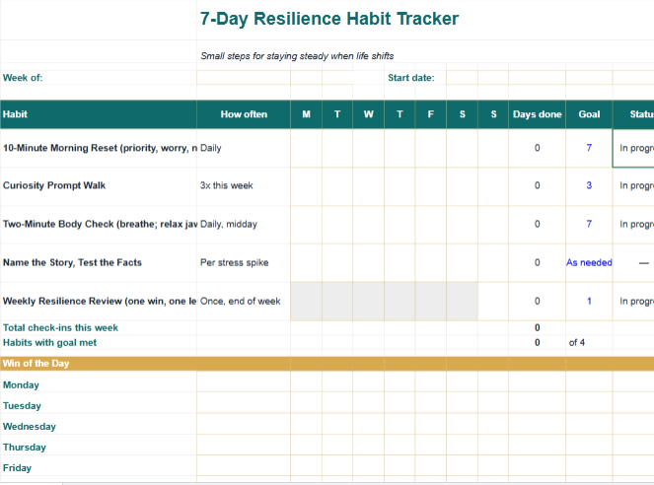Select the 'Habit' column header
This screenshot has height=485, width=654.
click(x=99, y=114)
